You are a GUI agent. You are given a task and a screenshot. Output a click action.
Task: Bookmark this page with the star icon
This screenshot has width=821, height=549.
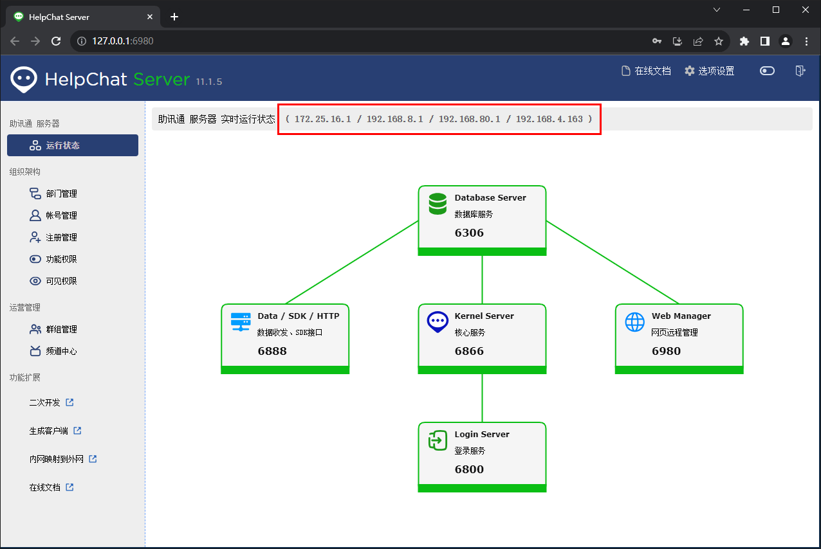(719, 41)
